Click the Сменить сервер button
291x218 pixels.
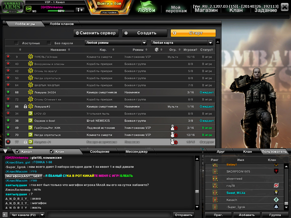[x=96, y=33]
